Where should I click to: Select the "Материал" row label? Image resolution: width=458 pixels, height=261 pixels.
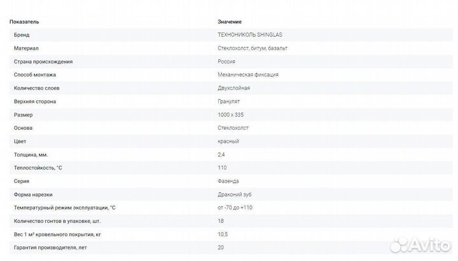tap(26, 48)
